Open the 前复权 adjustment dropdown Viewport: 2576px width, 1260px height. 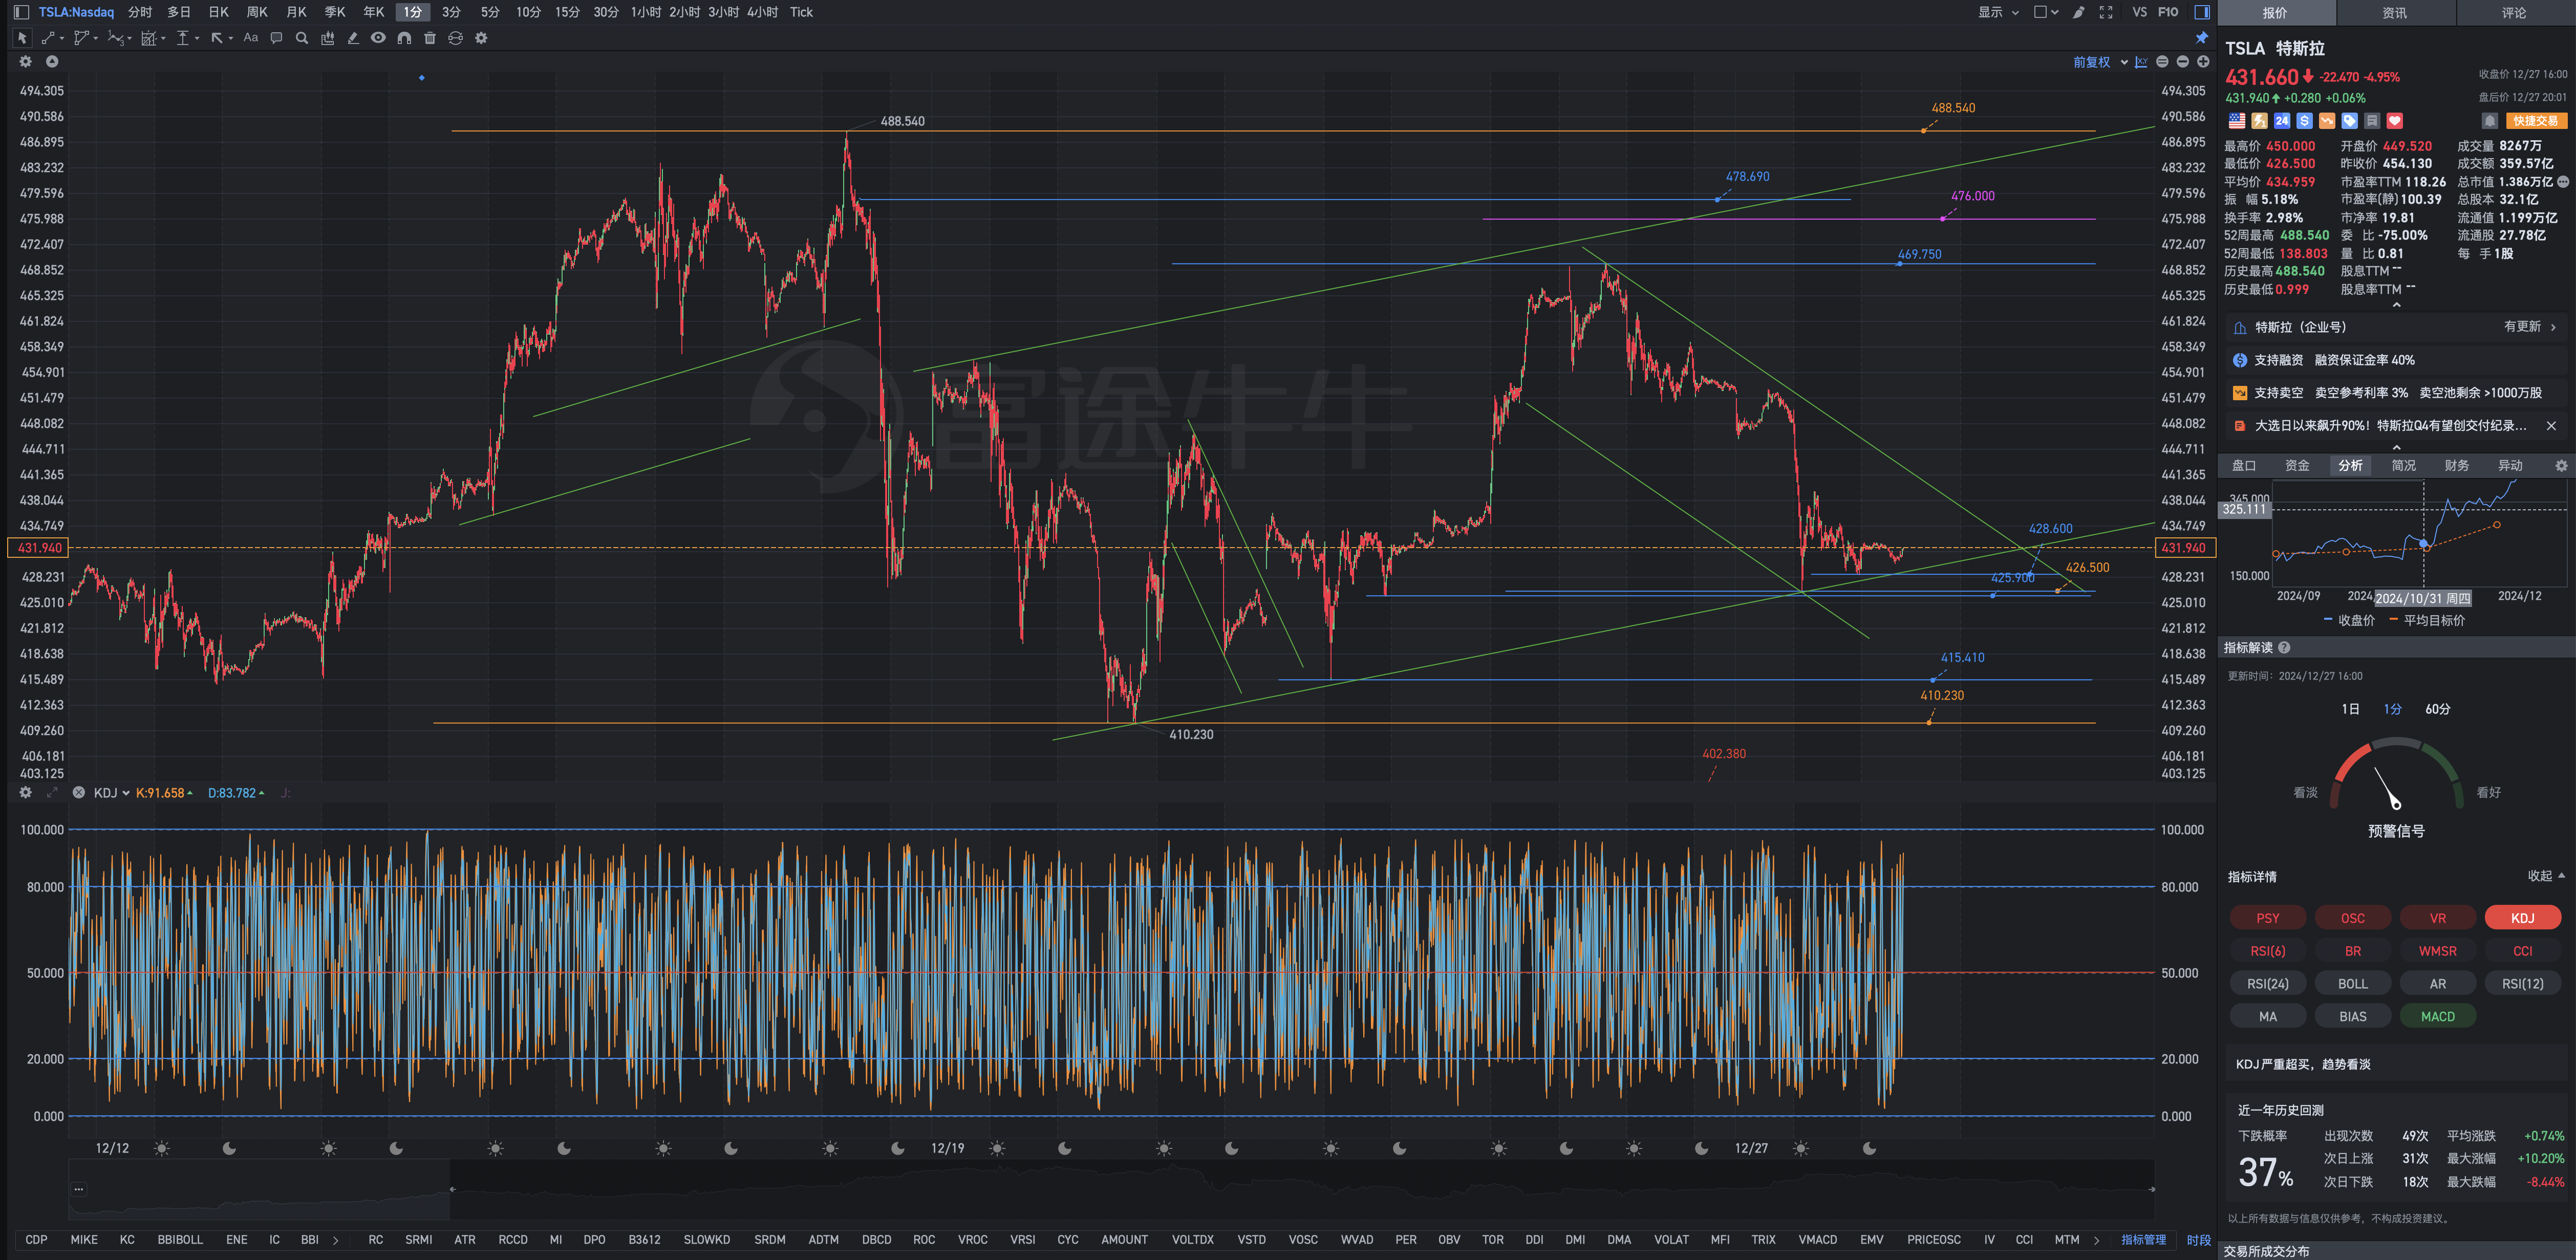point(2100,62)
